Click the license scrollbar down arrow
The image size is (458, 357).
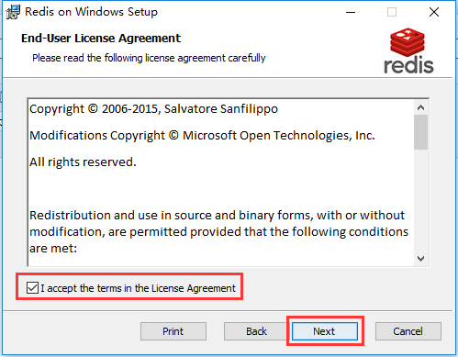pos(421,259)
